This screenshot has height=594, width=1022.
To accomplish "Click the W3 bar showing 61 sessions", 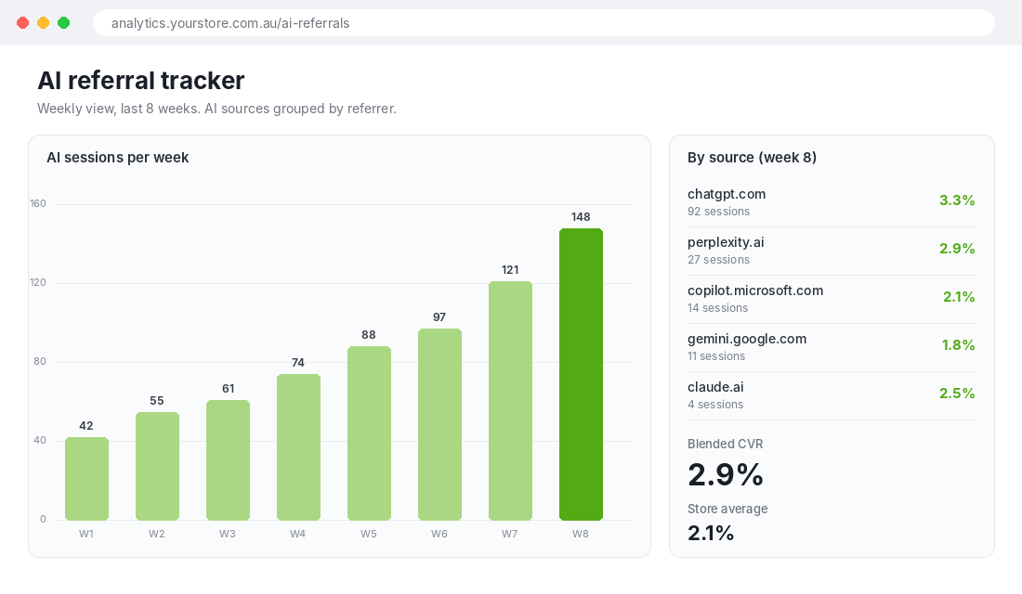I will click(x=229, y=459).
